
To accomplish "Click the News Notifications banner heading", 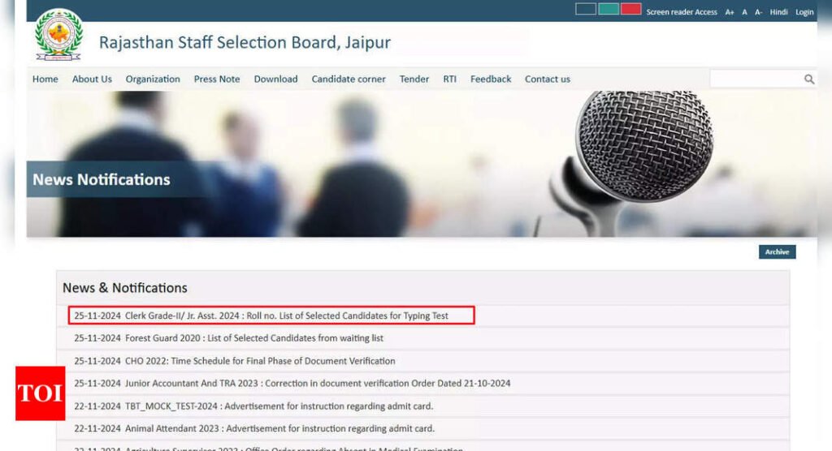I will (x=102, y=179).
